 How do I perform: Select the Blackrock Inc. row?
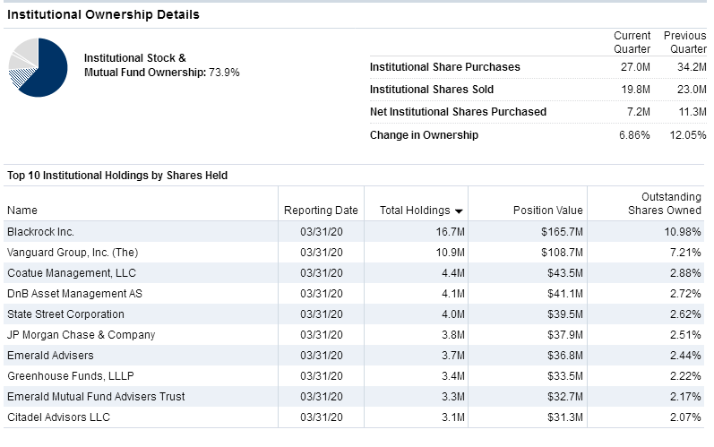(x=354, y=232)
